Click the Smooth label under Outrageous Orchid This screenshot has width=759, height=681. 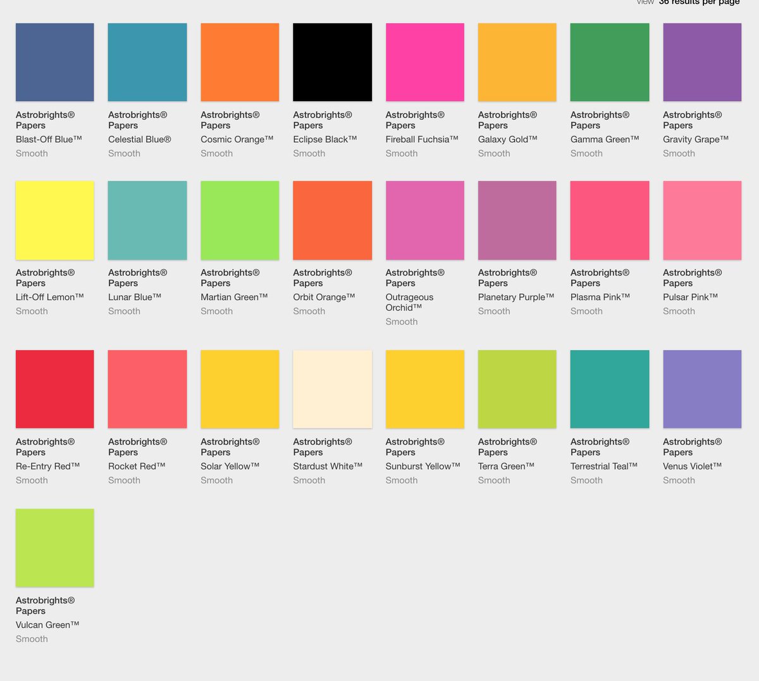coord(402,322)
